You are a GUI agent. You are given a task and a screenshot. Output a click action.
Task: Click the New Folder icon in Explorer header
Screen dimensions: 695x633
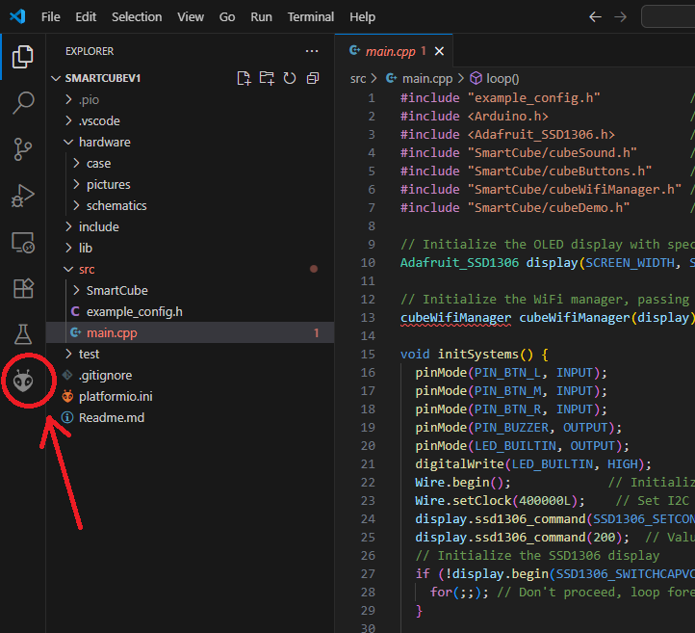(x=267, y=78)
